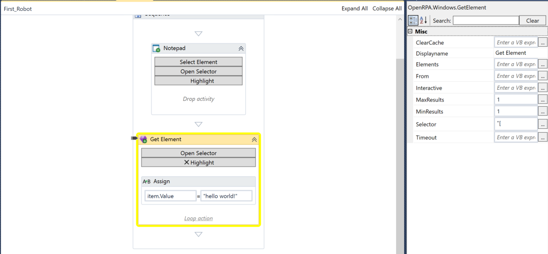This screenshot has height=254, width=548.
Task: Click Open Selector in Notepad activity
Action: click(x=198, y=71)
